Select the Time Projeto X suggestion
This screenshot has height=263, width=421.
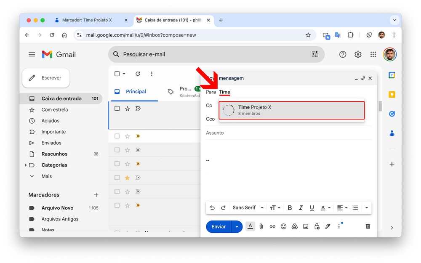pyautogui.click(x=291, y=110)
